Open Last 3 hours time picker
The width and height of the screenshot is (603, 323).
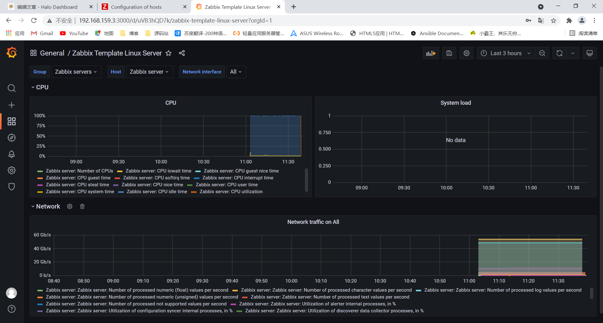[506, 53]
